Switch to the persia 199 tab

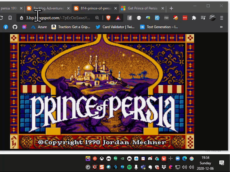click(x=9, y=8)
